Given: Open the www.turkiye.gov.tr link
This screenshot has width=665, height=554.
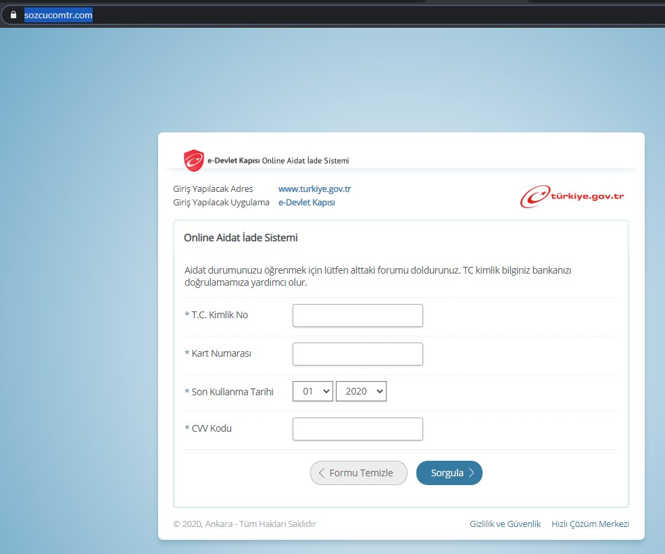Looking at the screenshot, I should pyautogui.click(x=314, y=188).
